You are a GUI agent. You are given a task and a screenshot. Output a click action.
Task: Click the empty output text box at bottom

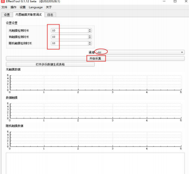(95, 163)
